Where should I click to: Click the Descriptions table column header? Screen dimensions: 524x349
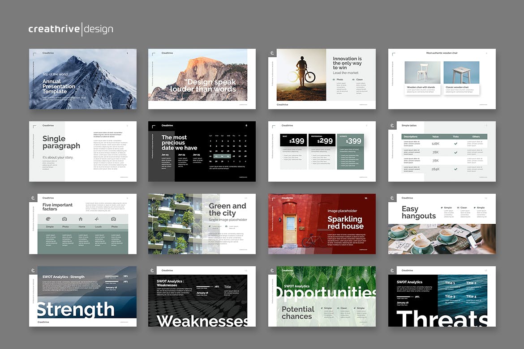(x=411, y=136)
